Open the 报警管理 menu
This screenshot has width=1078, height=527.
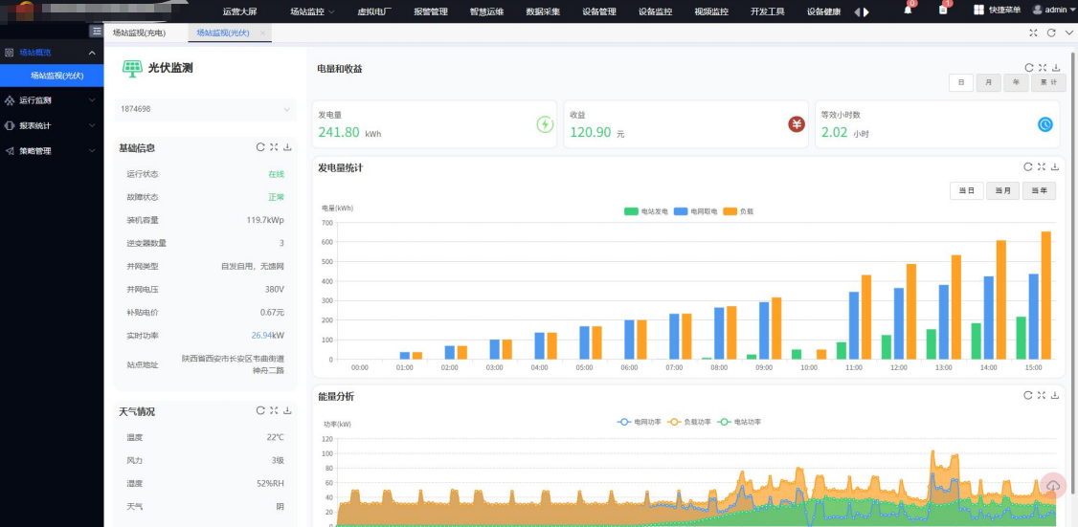pyautogui.click(x=431, y=11)
